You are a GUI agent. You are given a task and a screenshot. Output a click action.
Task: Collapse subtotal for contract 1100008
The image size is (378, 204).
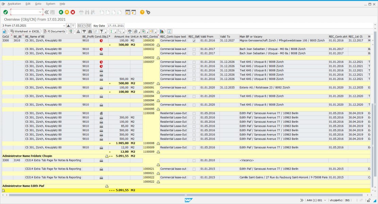pos(158,143)
